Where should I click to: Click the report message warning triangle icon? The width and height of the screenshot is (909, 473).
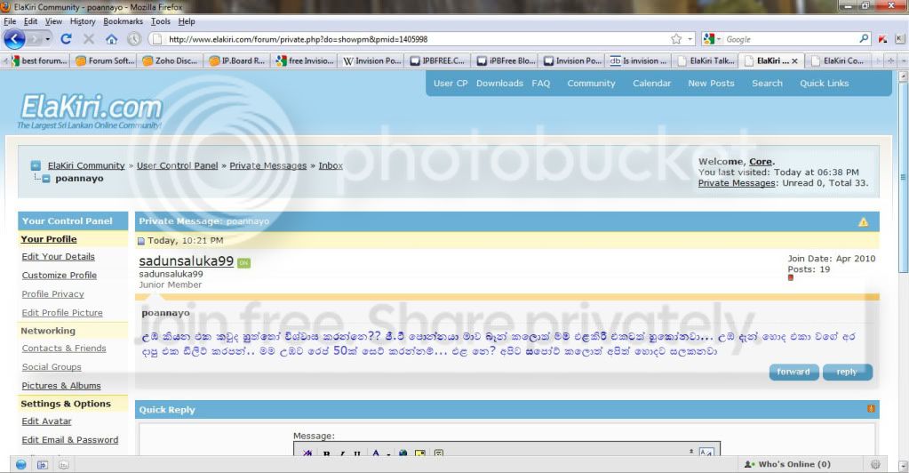(x=863, y=221)
